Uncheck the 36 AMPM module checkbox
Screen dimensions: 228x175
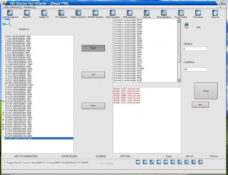[3, 120]
